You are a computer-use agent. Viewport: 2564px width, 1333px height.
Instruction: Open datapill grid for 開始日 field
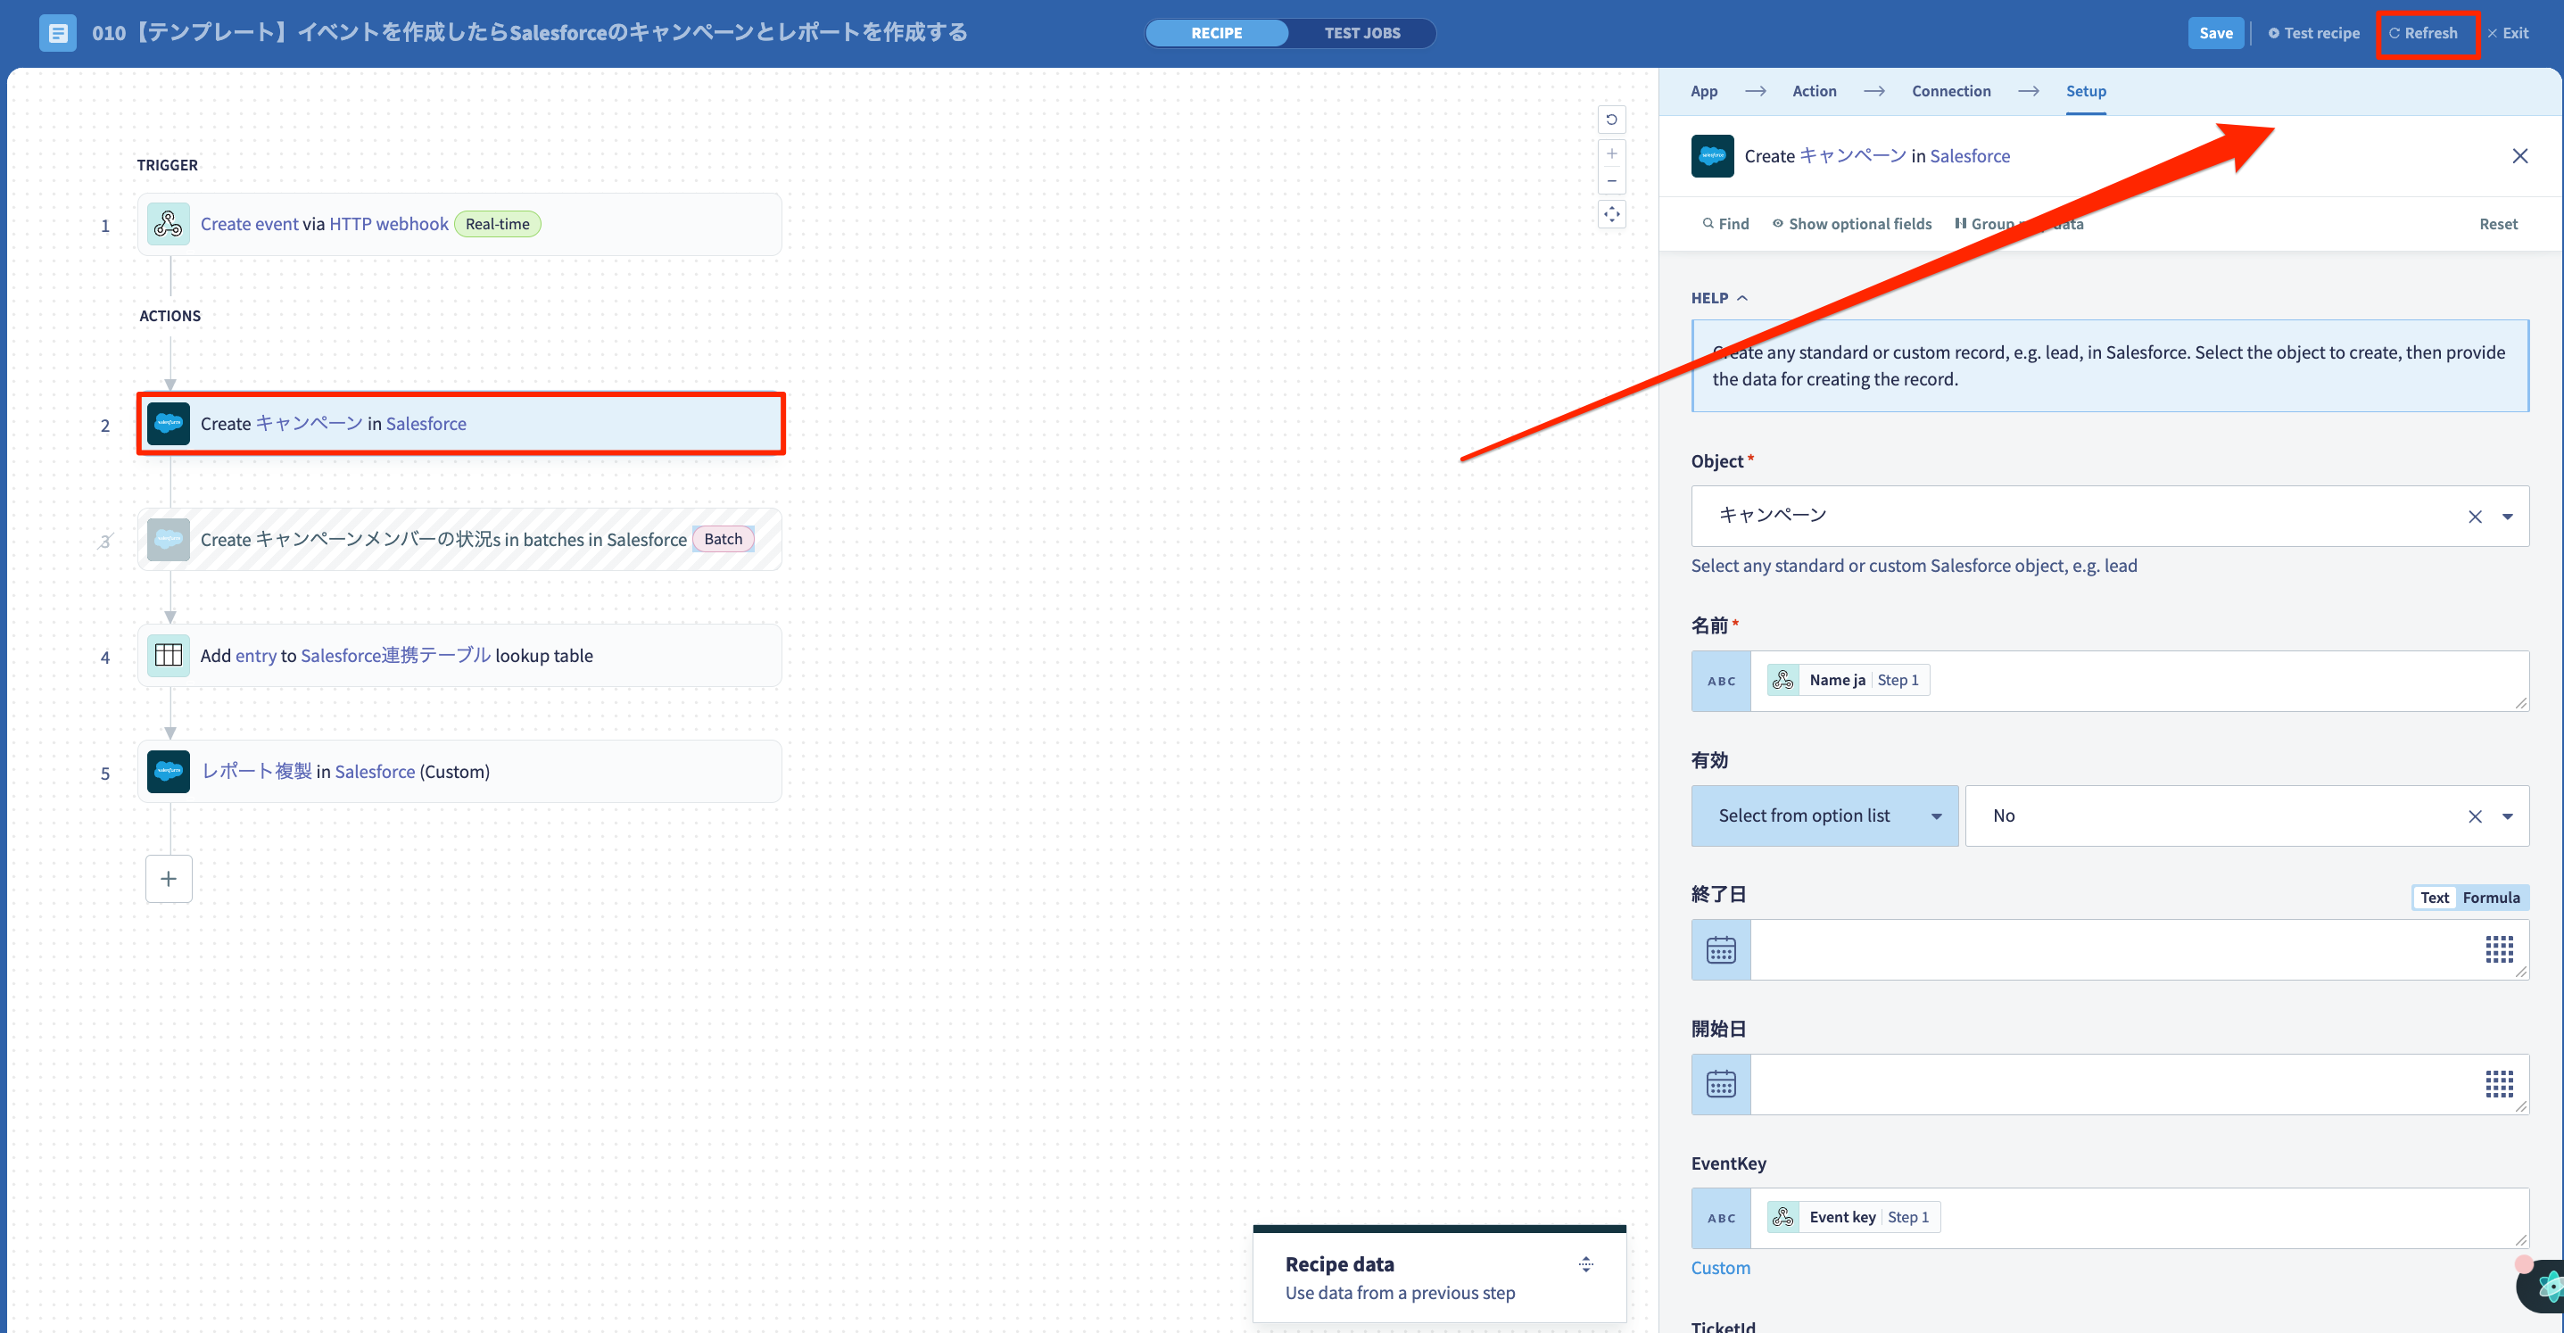coord(2498,1084)
